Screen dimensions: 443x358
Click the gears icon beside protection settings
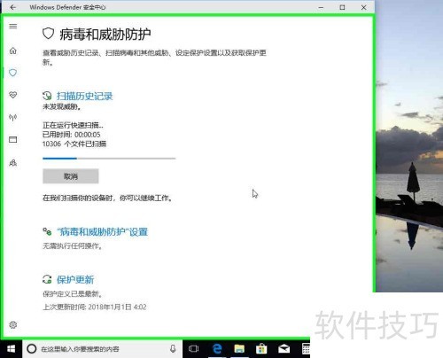tap(47, 231)
